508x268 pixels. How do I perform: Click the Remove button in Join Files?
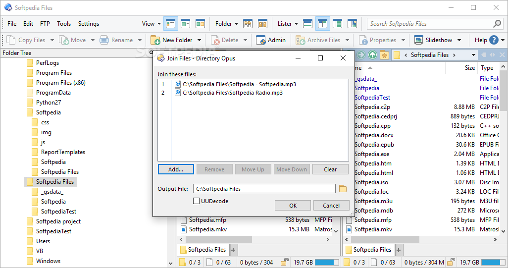pyautogui.click(x=214, y=169)
